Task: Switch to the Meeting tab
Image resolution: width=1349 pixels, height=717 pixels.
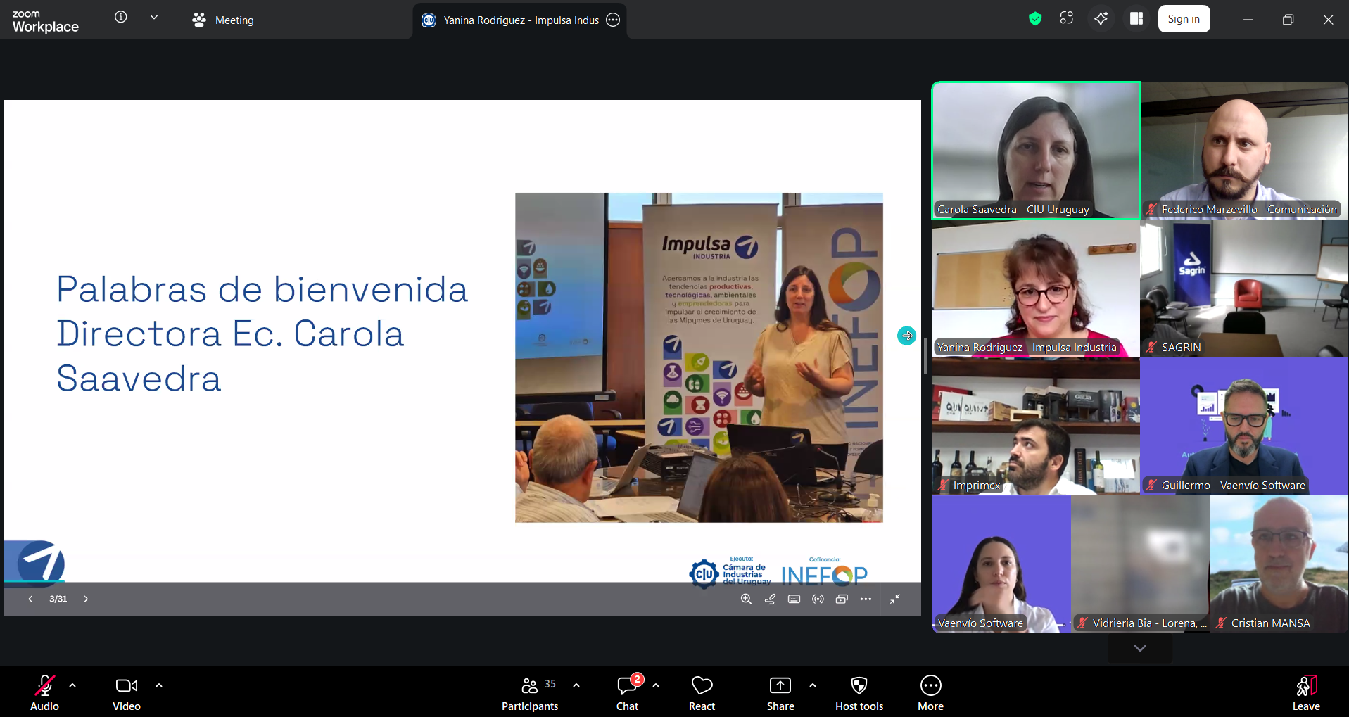Action: coord(224,20)
